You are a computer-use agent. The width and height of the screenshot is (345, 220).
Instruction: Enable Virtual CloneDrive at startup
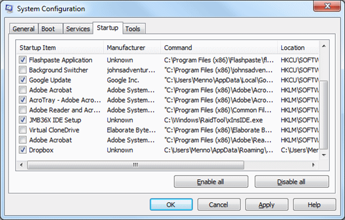click(22, 130)
